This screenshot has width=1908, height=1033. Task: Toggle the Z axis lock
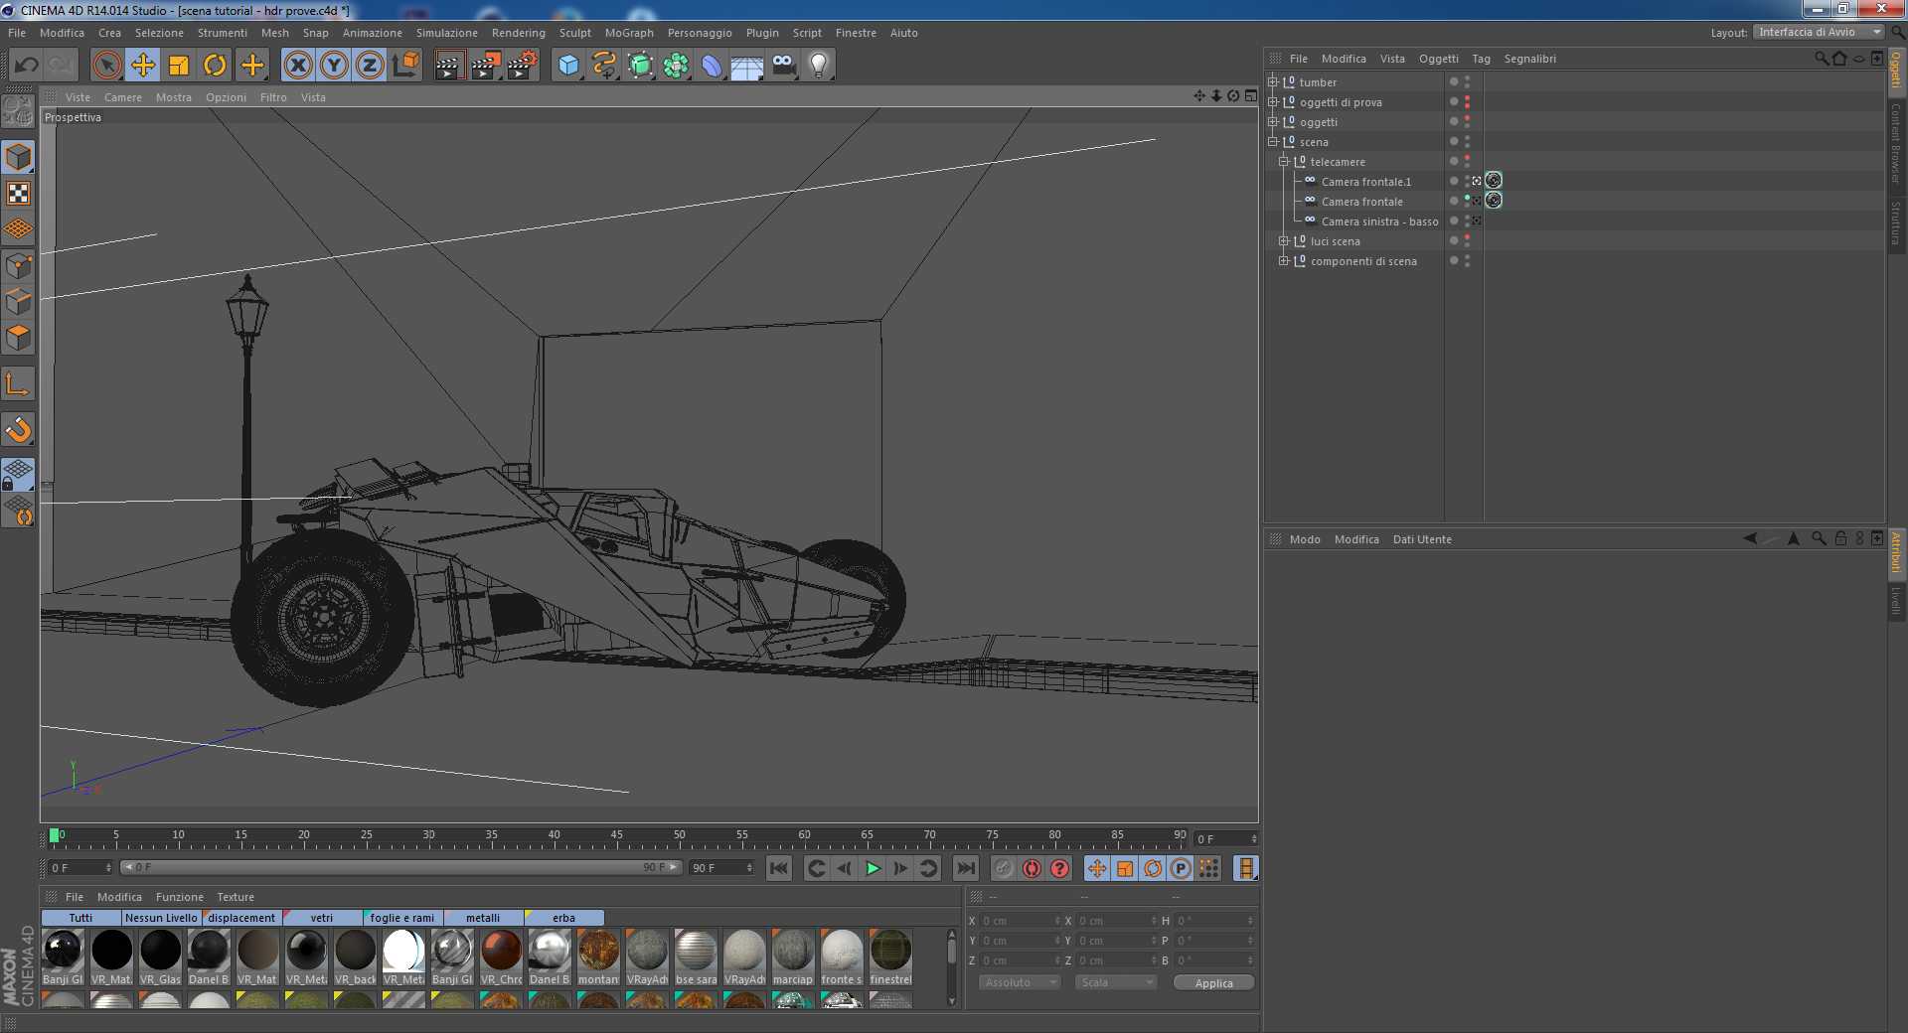(369, 66)
